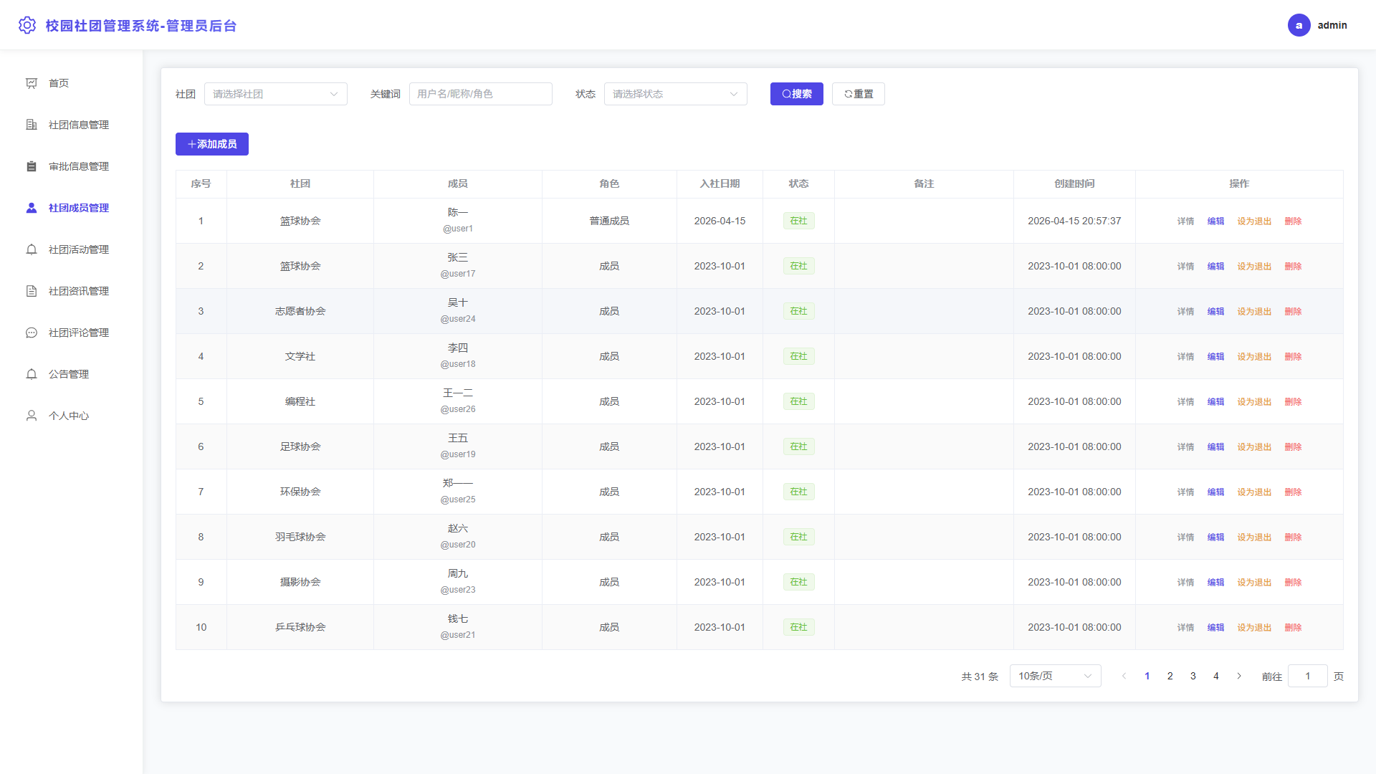Open 首页 home icon in sidebar

(x=32, y=83)
